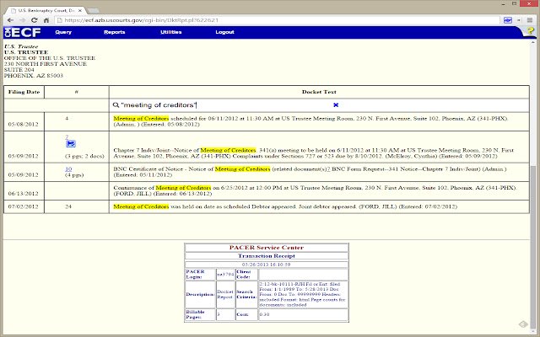Click the magnifier icon in docket search box

(x=116, y=104)
